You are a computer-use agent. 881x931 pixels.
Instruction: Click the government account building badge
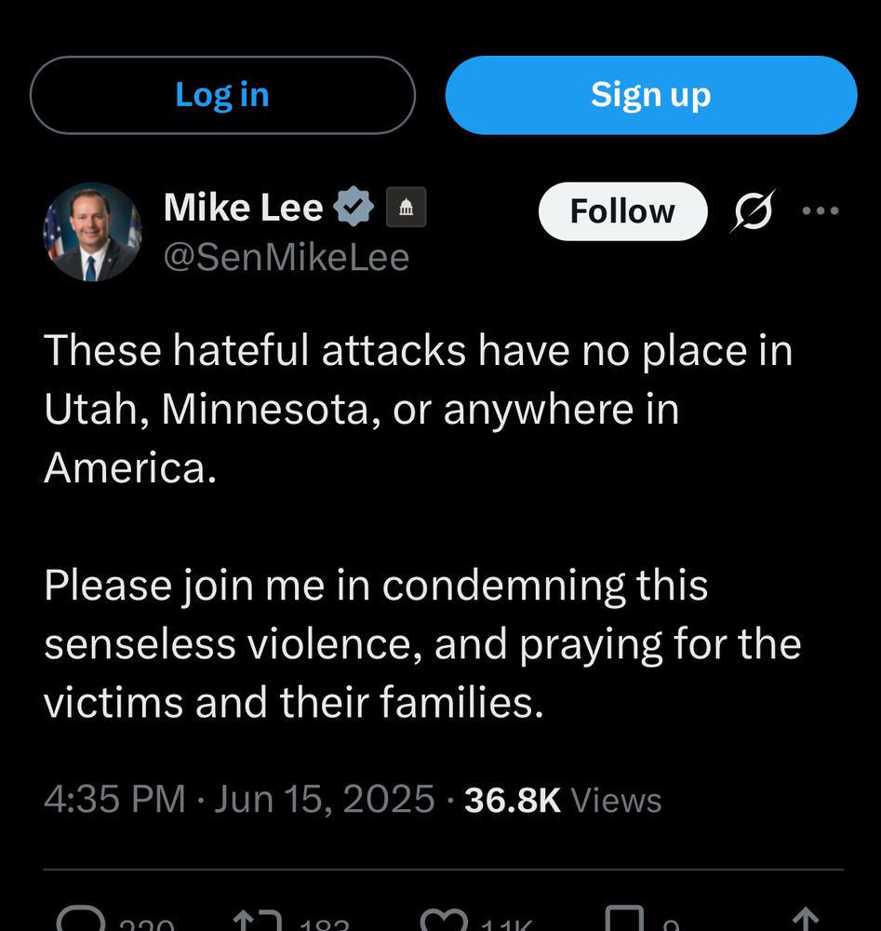click(406, 208)
